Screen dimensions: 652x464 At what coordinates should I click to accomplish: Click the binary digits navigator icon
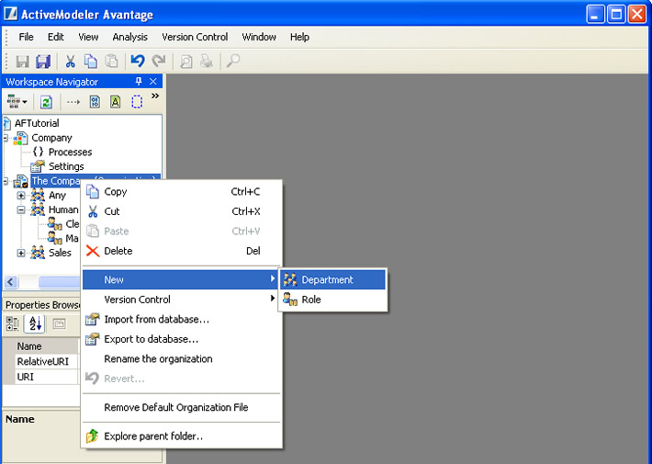[95, 102]
